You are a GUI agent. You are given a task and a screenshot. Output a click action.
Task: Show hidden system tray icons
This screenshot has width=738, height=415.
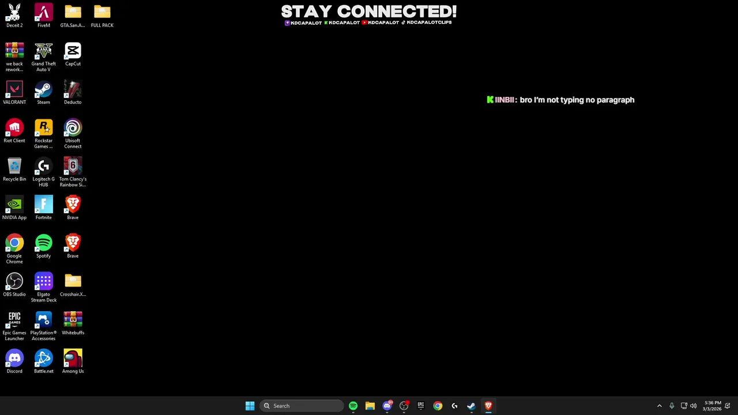pos(660,406)
